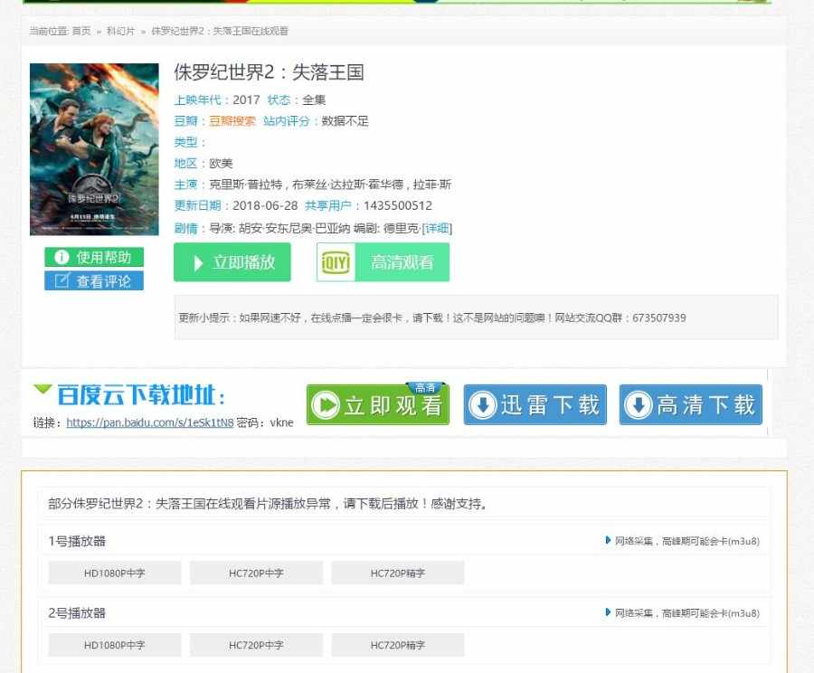Open [详细] plot details link

[437, 228]
